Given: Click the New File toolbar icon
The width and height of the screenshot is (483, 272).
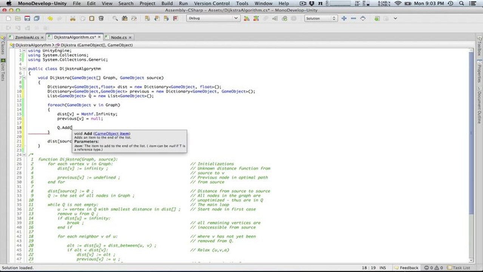Looking at the screenshot, I should [x=8, y=18].
